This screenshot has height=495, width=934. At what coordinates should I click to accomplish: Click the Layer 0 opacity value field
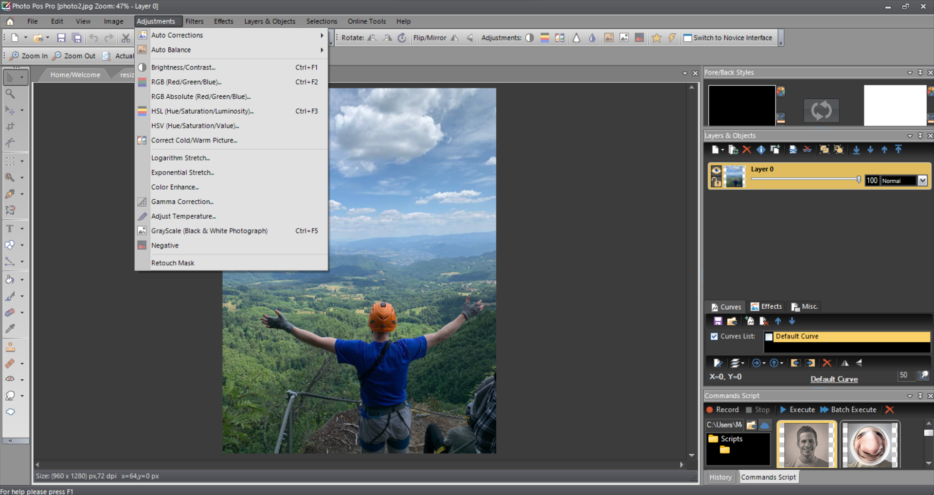[x=872, y=181]
